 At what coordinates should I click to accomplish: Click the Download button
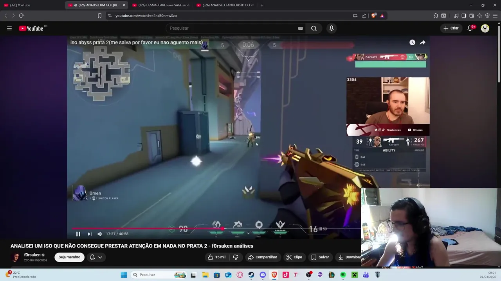click(350, 257)
